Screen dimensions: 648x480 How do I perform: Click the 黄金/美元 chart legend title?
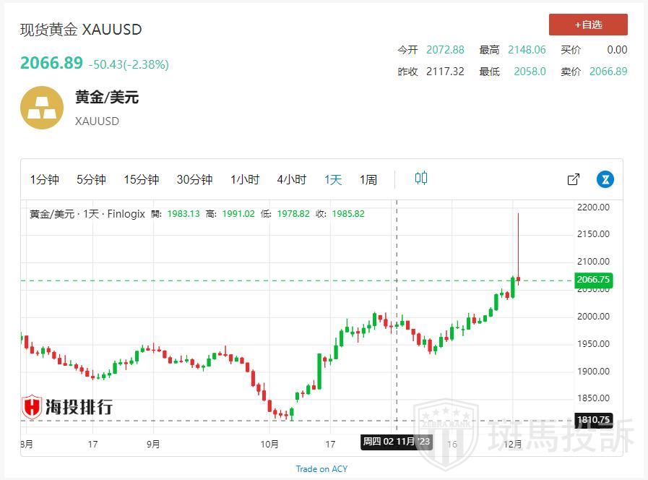[x=51, y=214]
